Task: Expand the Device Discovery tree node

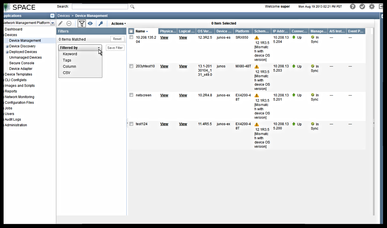Action: click(x=7, y=46)
